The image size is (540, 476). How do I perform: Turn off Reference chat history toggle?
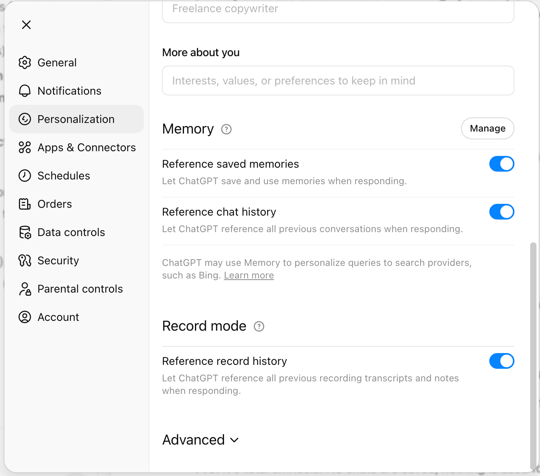pyautogui.click(x=501, y=212)
